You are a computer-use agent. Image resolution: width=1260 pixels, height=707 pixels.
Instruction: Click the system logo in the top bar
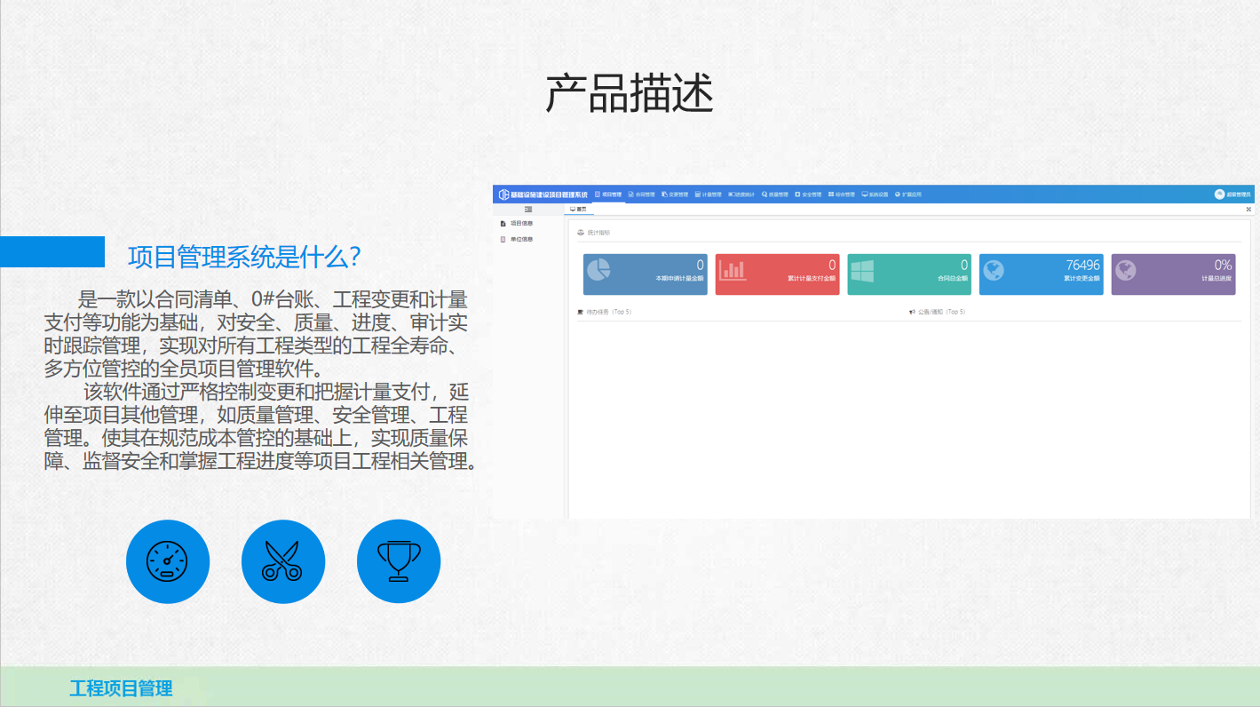[x=504, y=195]
